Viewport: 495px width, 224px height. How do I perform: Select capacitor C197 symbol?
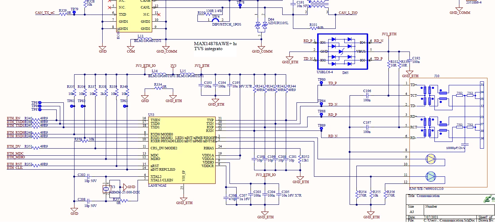367,127
